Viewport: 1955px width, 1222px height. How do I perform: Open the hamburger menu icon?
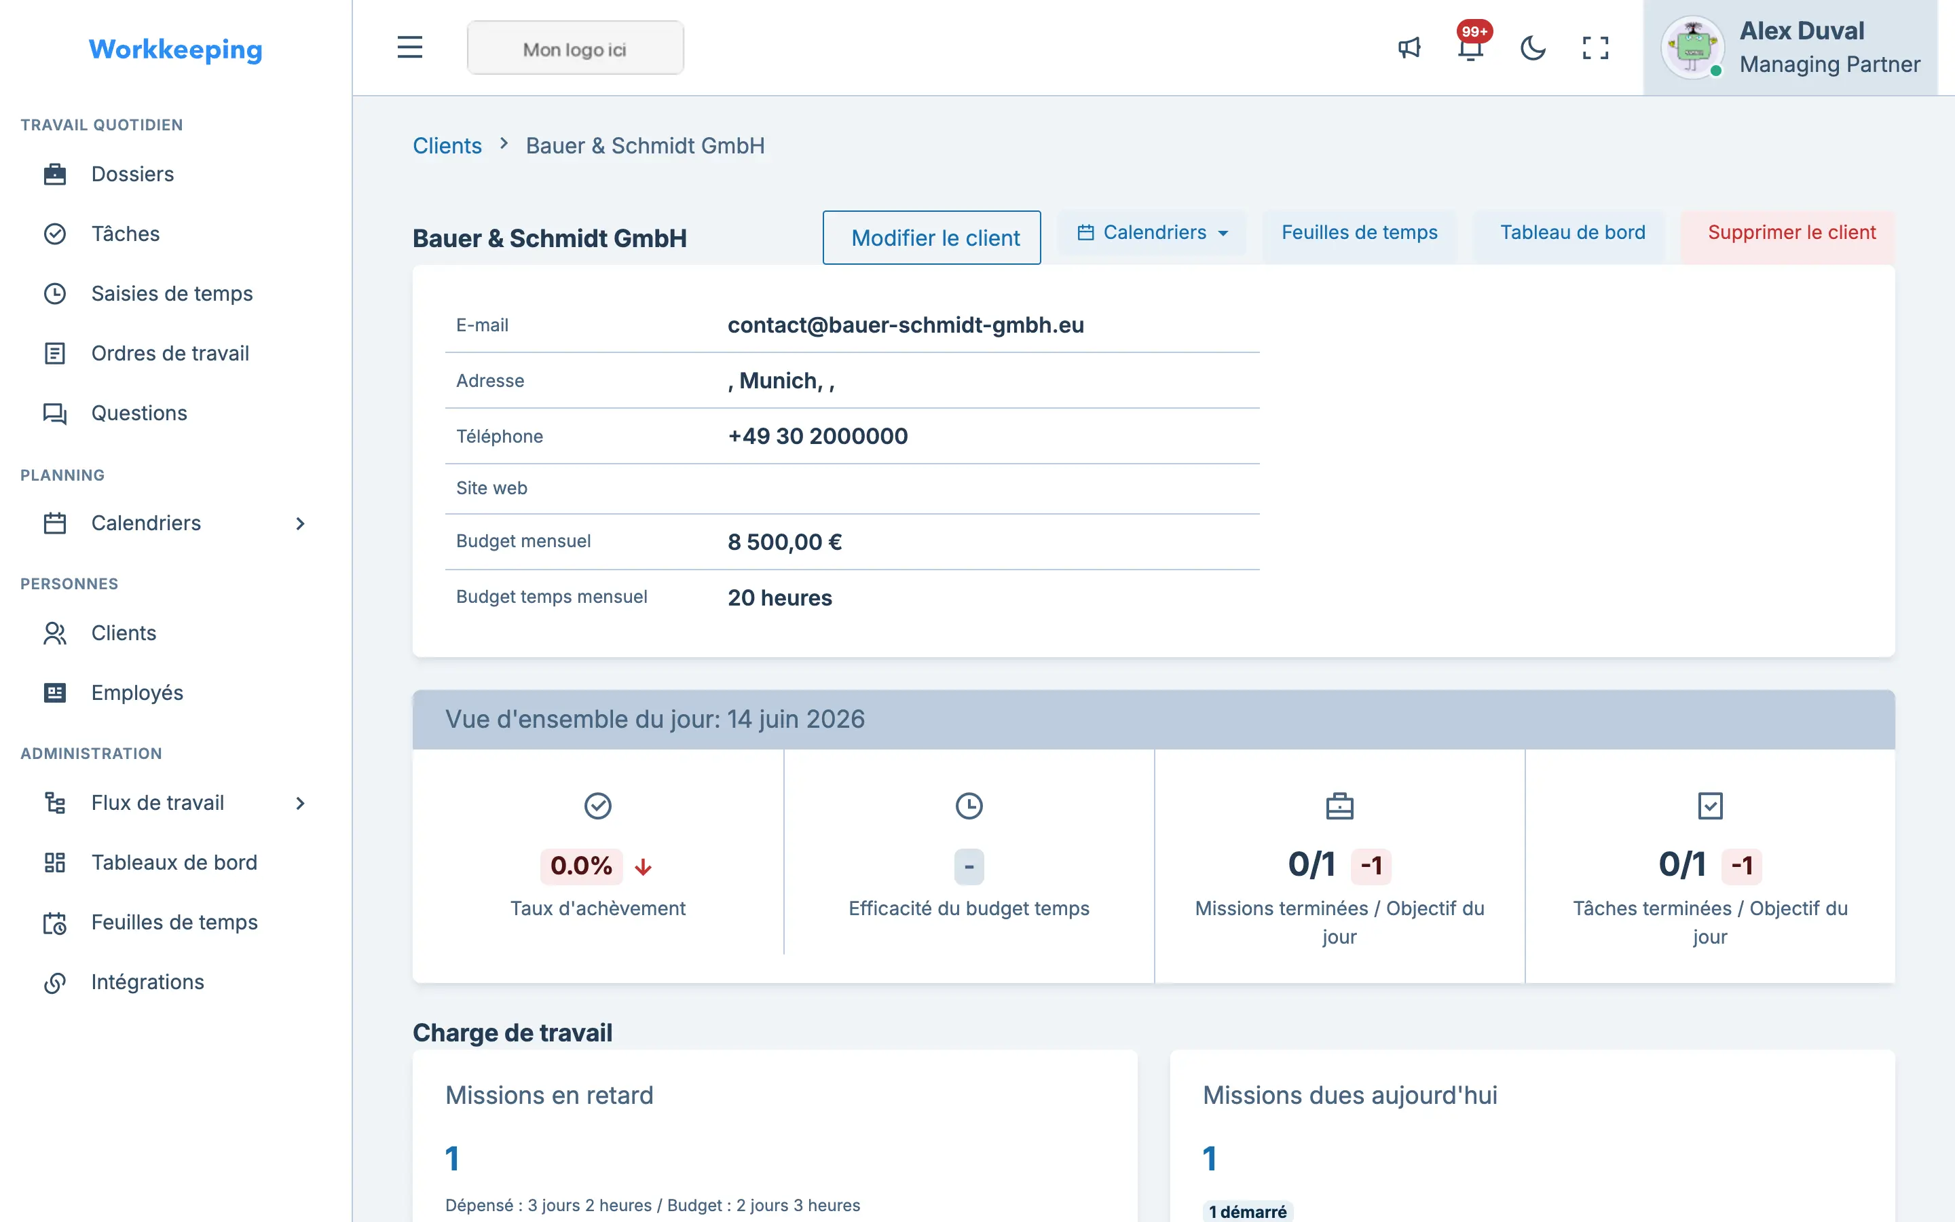pos(409,48)
